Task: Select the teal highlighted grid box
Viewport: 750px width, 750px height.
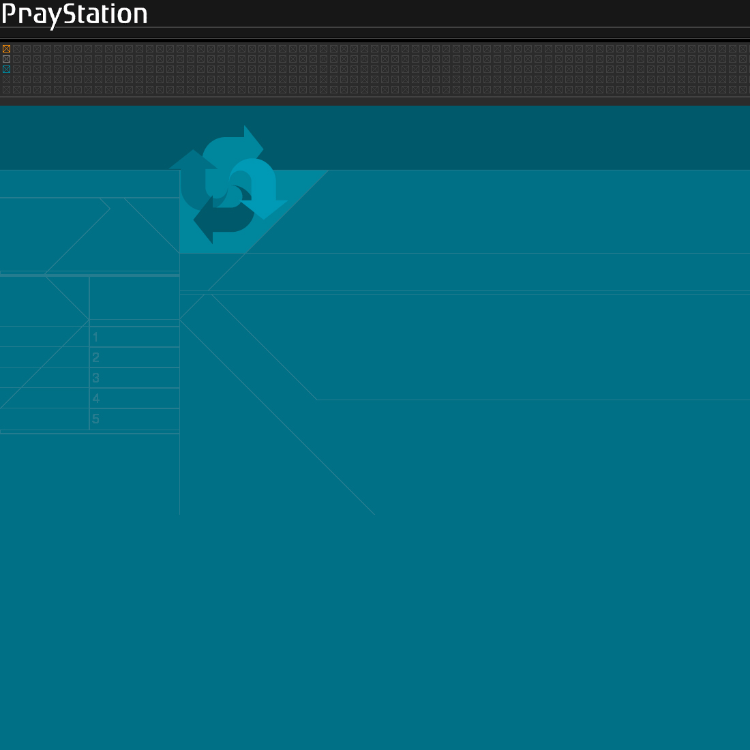Action: [6, 69]
